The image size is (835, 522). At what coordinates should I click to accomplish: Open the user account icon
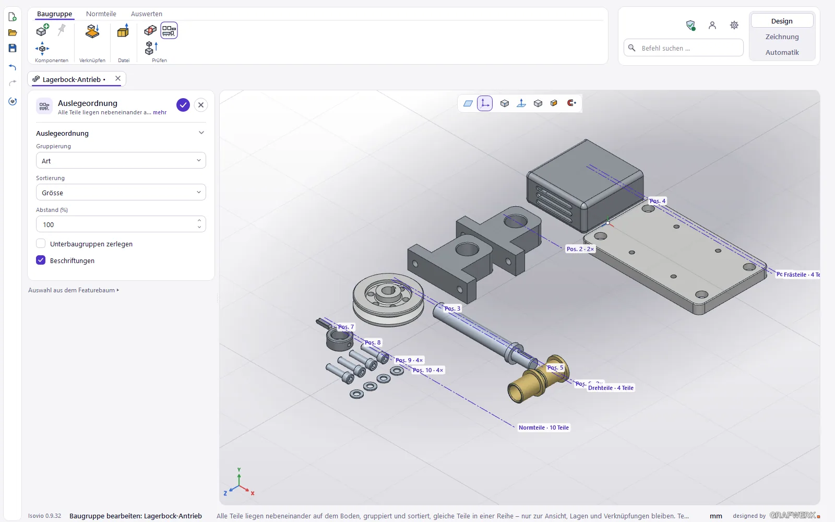[x=712, y=25]
